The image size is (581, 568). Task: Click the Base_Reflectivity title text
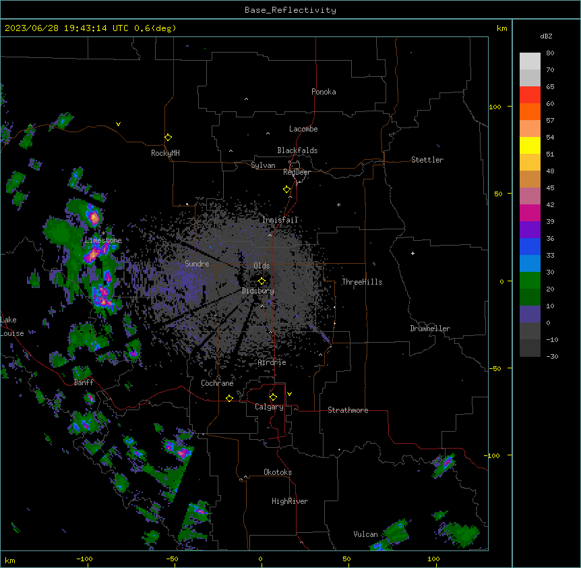click(290, 10)
